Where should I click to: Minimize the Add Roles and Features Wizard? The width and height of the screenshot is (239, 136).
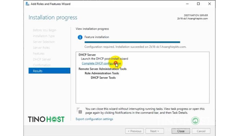[187, 4]
